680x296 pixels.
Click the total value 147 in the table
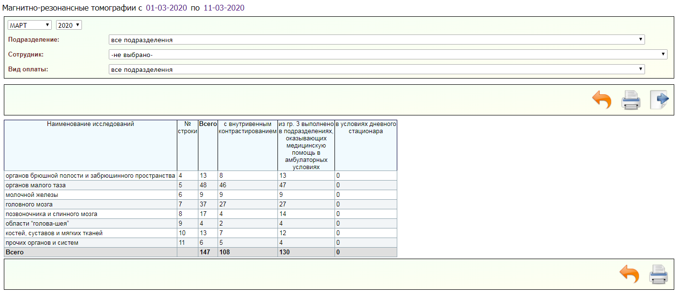point(205,252)
